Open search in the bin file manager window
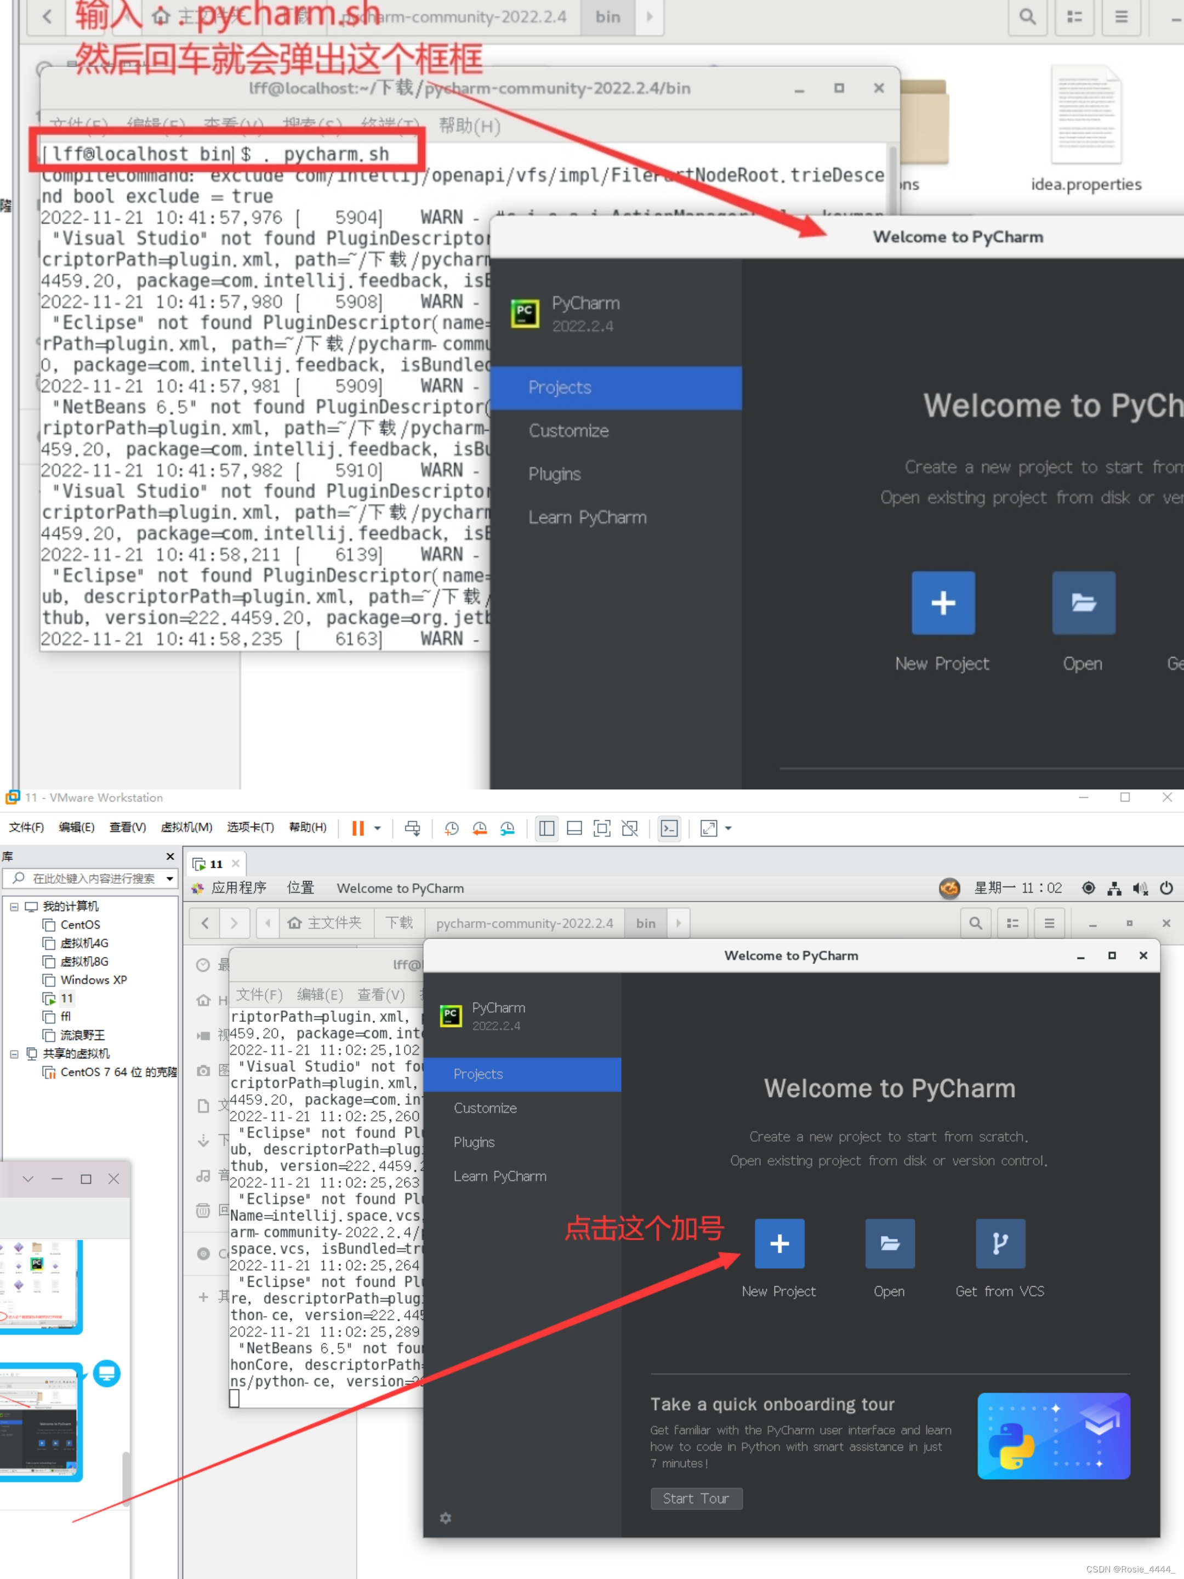Image resolution: width=1184 pixels, height=1579 pixels. coord(976,922)
